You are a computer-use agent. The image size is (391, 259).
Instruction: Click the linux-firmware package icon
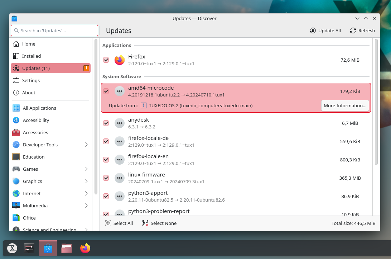click(120, 178)
